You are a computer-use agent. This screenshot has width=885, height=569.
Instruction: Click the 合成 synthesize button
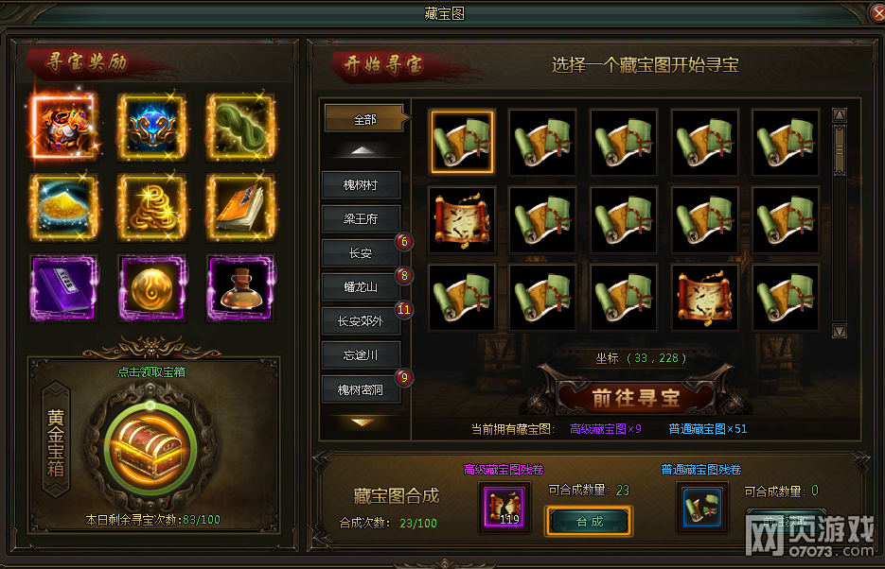tap(589, 522)
